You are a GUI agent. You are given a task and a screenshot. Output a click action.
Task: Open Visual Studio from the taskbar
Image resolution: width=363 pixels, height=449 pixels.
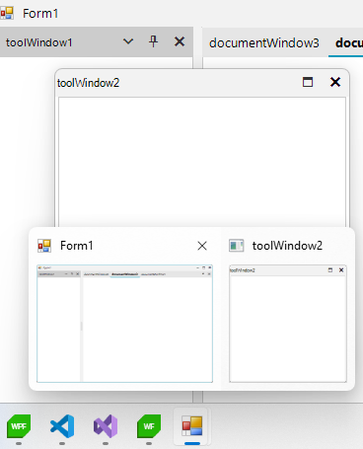click(106, 426)
